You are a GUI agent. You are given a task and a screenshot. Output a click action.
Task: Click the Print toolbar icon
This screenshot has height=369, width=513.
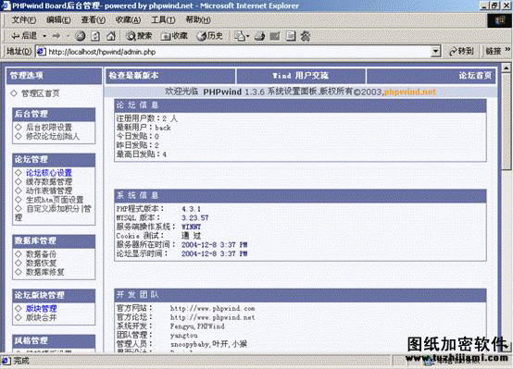coord(260,36)
